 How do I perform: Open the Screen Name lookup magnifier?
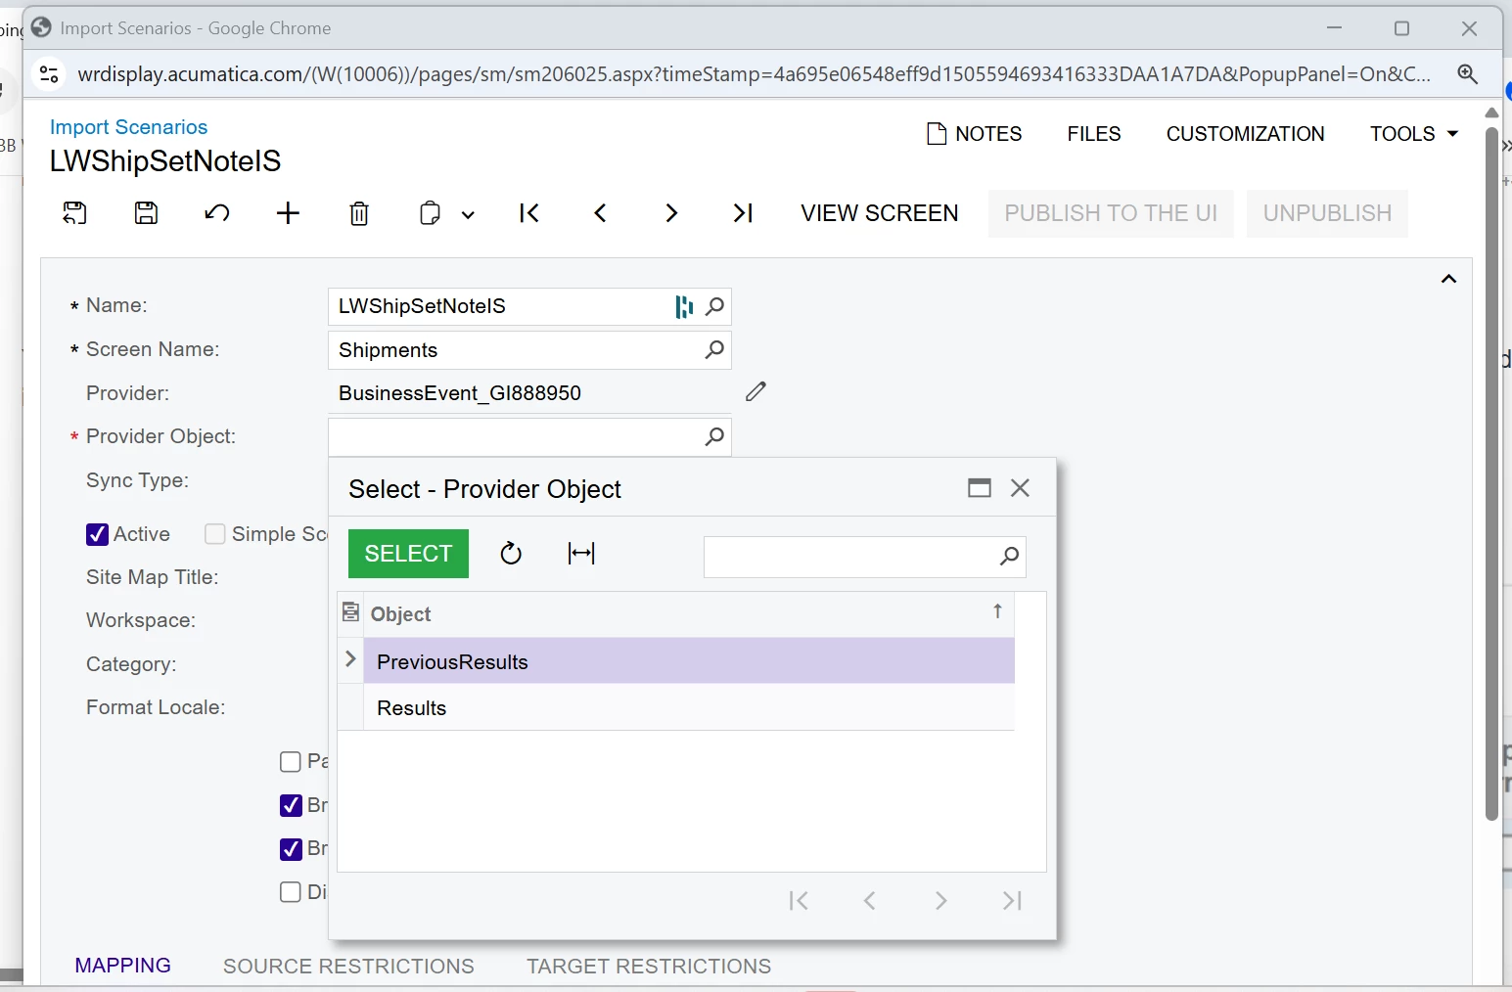[715, 349]
